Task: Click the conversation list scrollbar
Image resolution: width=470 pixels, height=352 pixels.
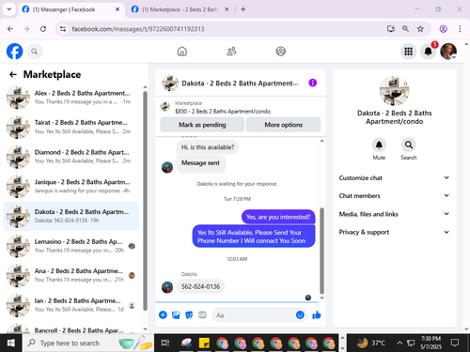Action: click(x=145, y=200)
